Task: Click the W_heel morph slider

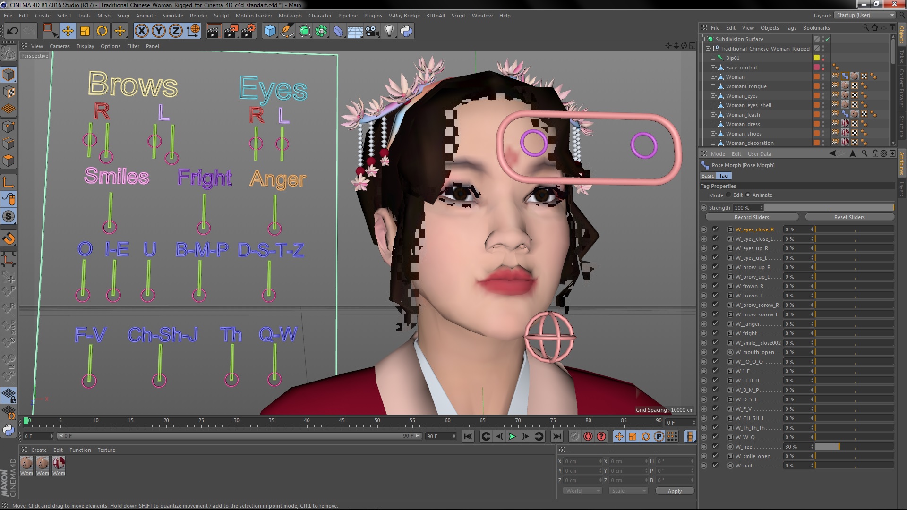Action: pos(854,447)
